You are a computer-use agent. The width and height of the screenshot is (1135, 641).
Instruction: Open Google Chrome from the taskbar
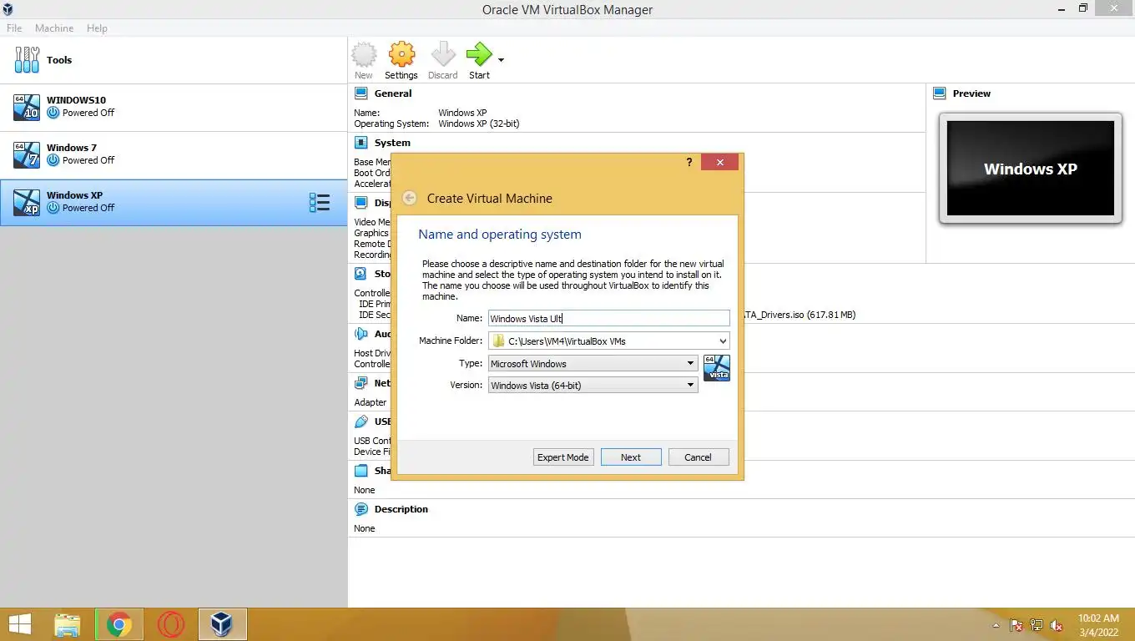(119, 624)
